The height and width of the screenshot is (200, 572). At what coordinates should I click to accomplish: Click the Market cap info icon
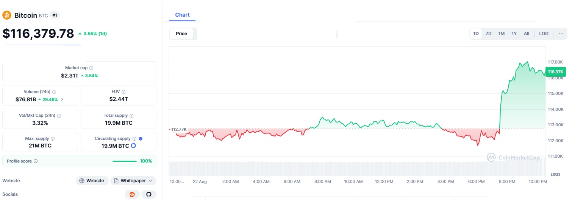click(91, 68)
